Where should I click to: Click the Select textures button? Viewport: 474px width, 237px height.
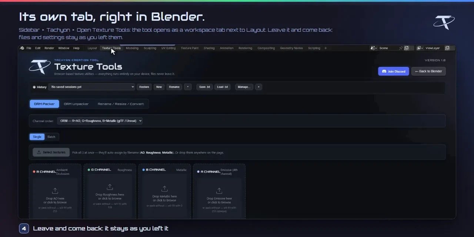click(x=51, y=153)
